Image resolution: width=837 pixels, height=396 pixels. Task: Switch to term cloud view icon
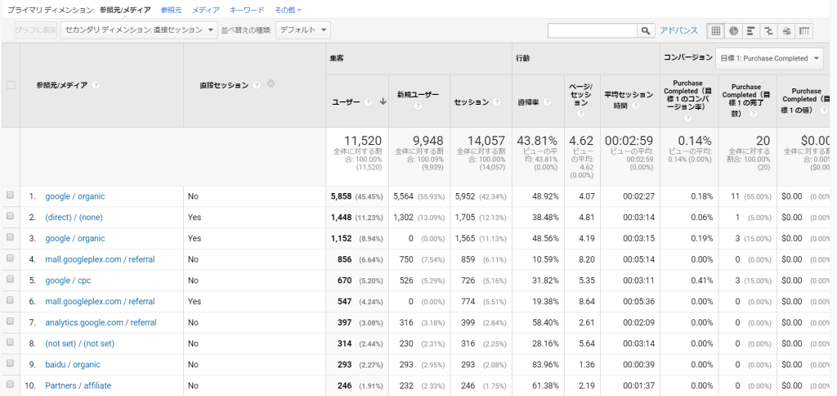[786, 31]
